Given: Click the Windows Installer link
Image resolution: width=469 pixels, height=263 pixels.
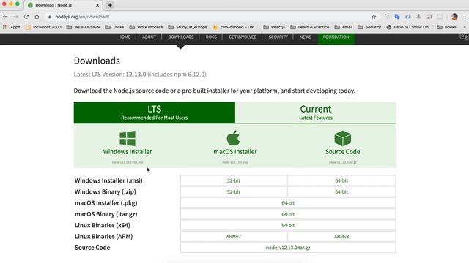Looking at the screenshot, I should pos(128,151).
